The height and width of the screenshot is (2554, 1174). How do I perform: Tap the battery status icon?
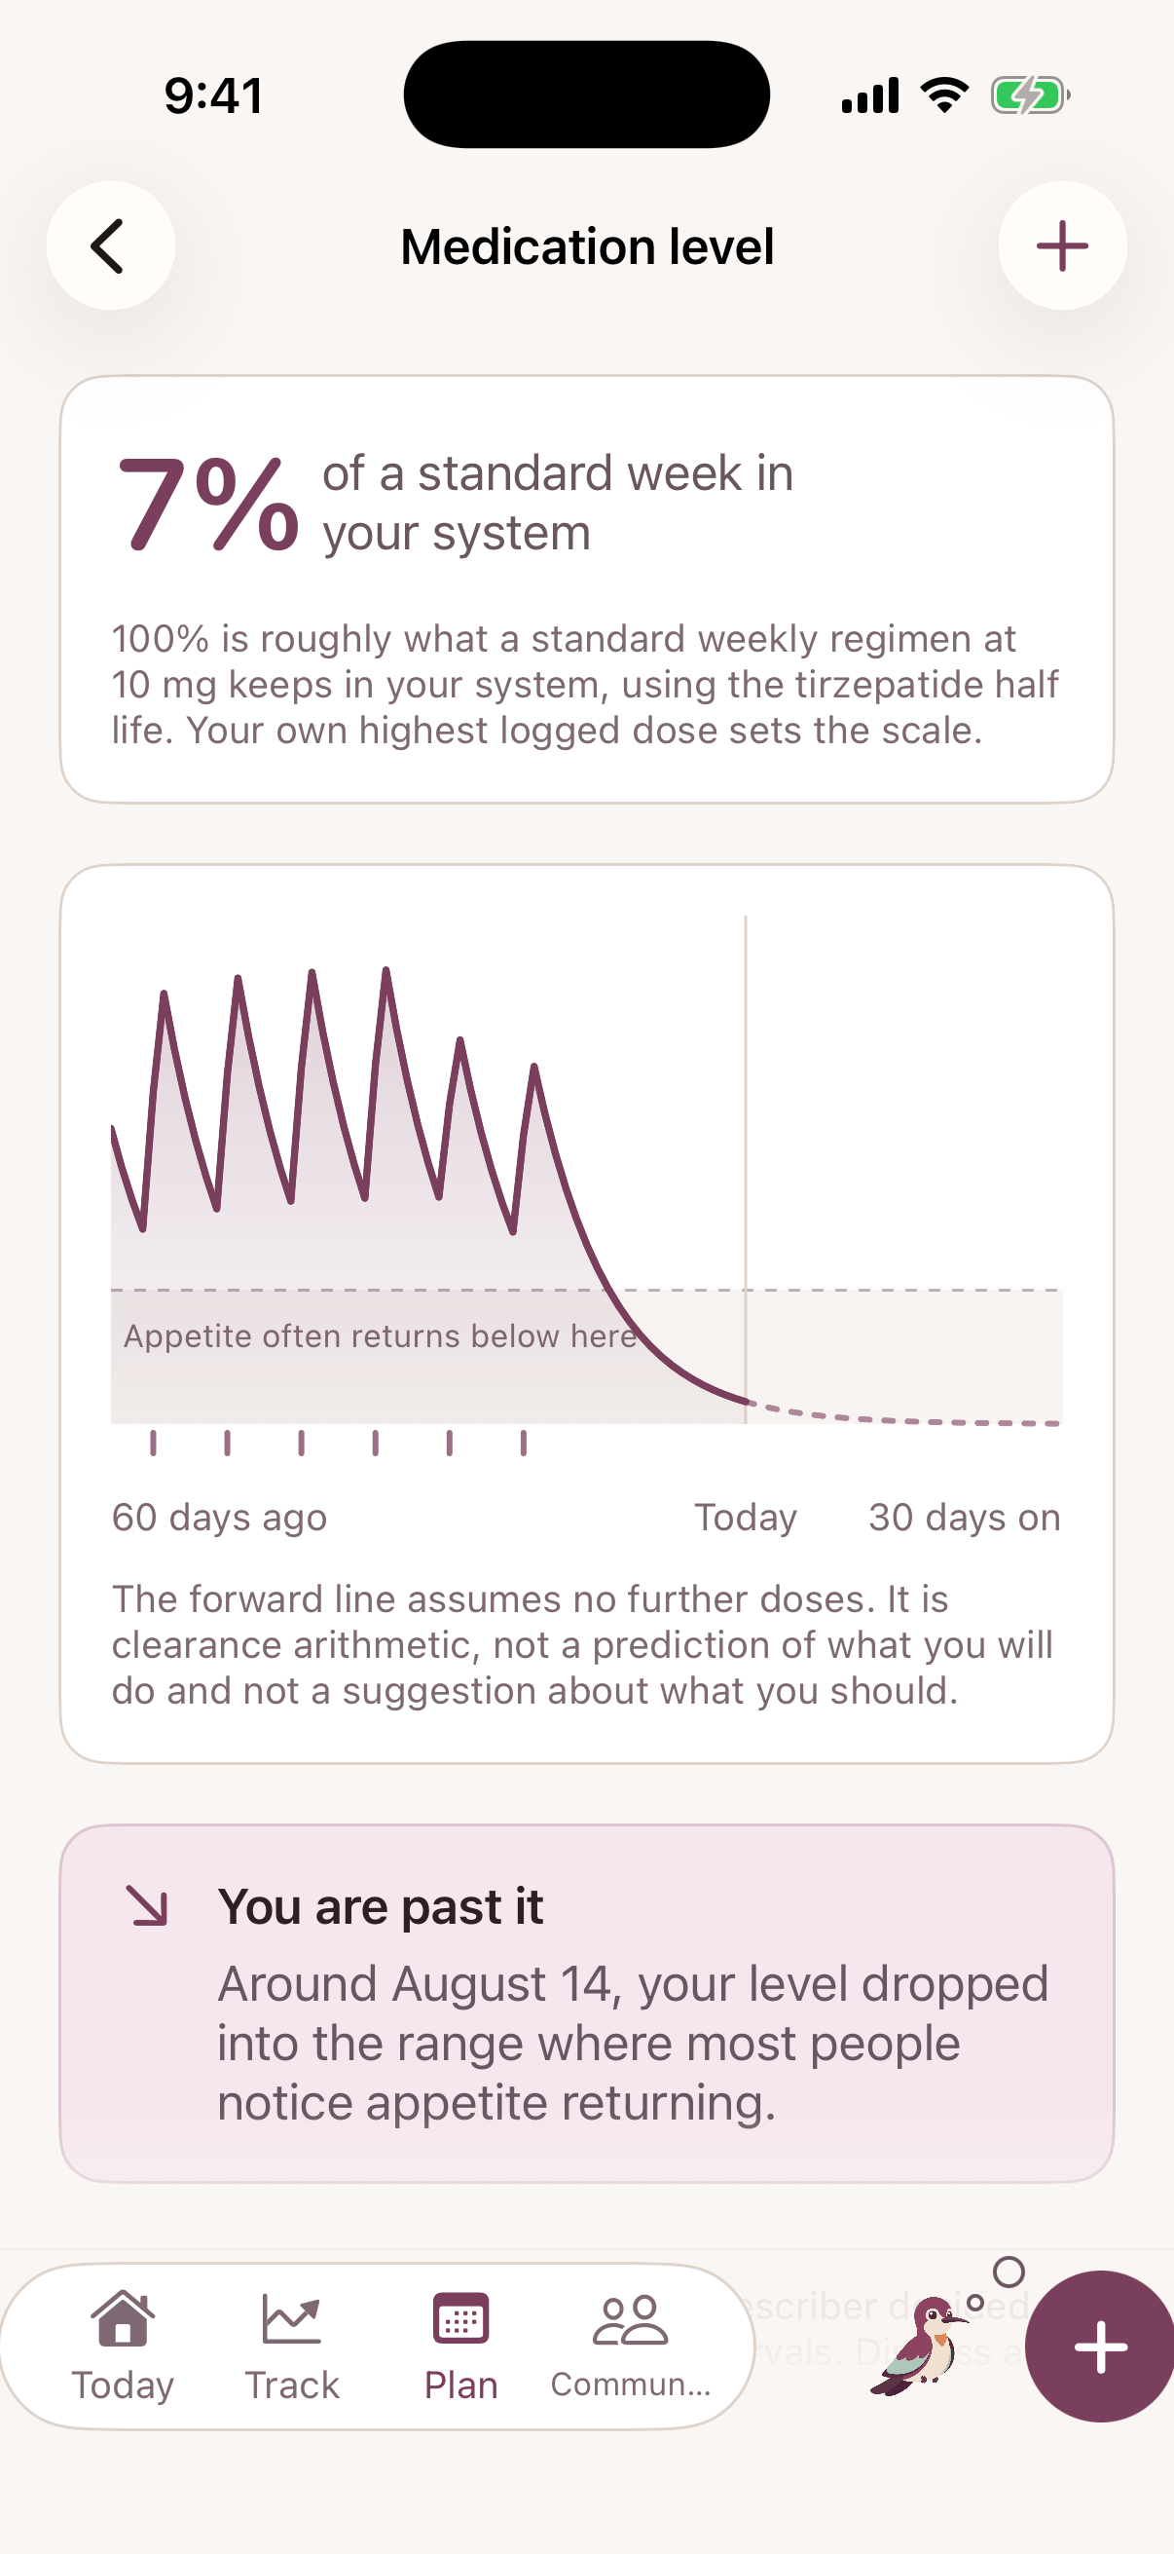click(1030, 95)
